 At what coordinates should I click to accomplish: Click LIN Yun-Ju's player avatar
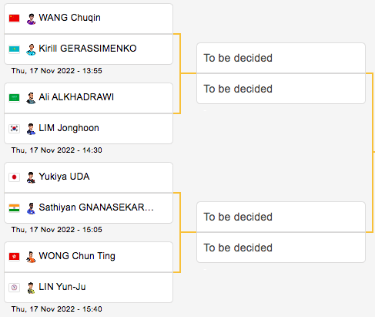[x=31, y=288]
